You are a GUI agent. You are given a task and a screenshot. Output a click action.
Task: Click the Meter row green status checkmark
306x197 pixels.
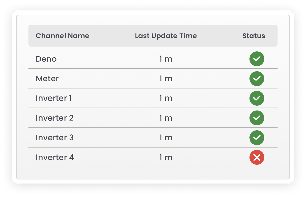point(257,79)
